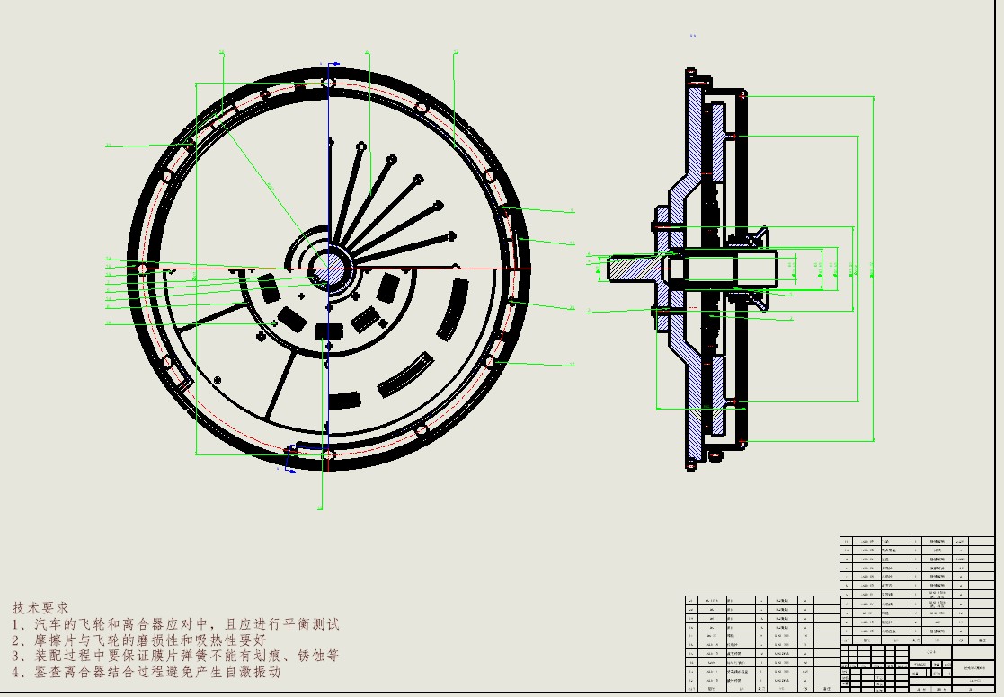Click the hatched shaft end in the section view

point(629,268)
